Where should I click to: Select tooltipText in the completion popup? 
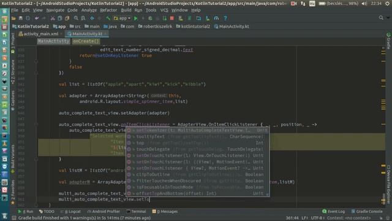pos(197,136)
